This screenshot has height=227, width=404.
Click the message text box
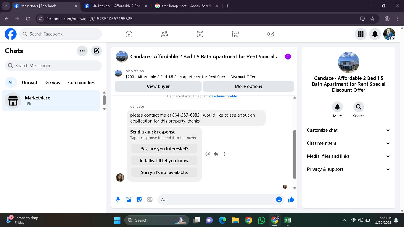coord(218,199)
